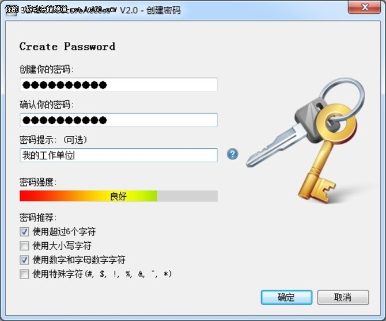Viewport: 386px width, 321px height.
Task: Confirm with the 确定 button
Action: (x=286, y=297)
